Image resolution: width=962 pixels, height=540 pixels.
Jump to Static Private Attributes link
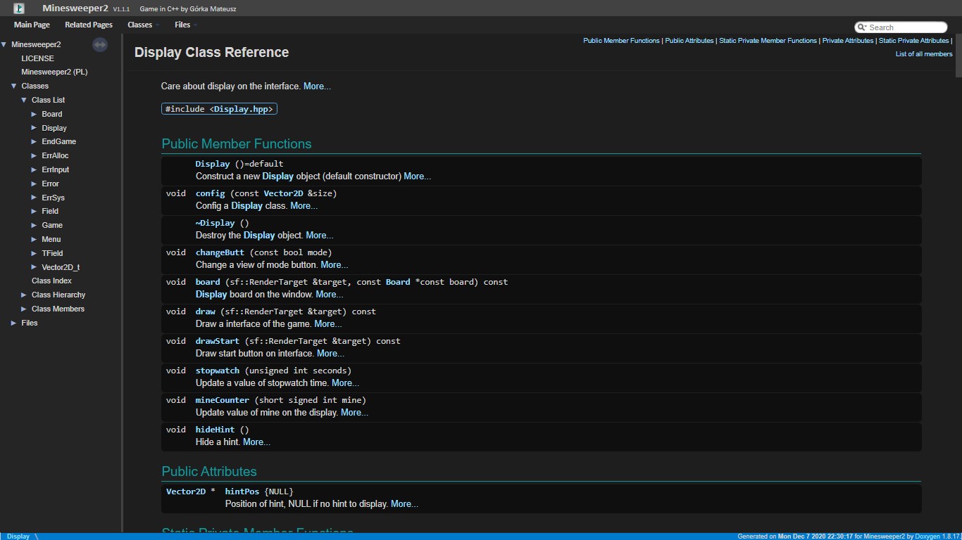914,41
